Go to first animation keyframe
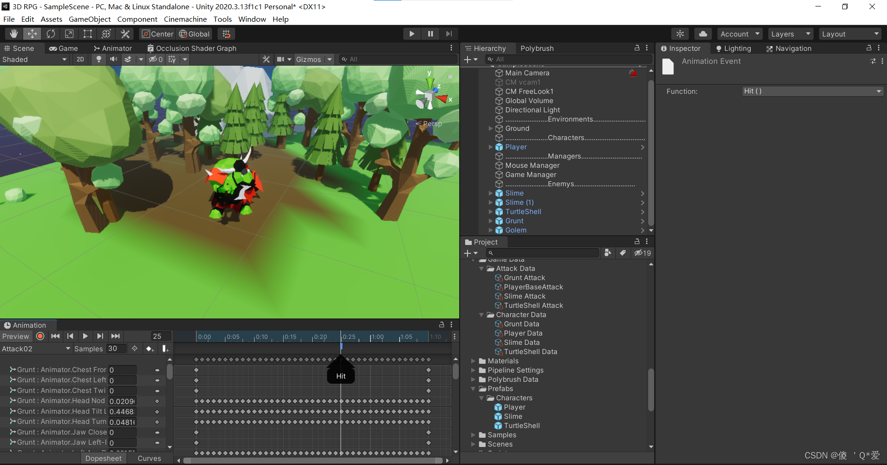This screenshot has width=887, height=465. click(55, 336)
